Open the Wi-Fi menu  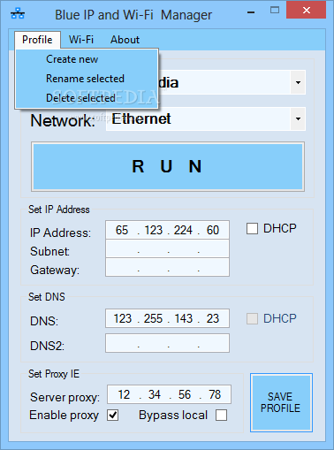[x=81, y=40]
